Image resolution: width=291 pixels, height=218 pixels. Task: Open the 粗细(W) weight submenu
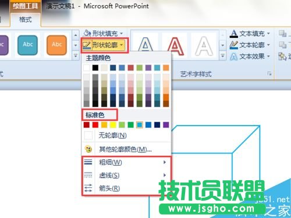(126, 162)
